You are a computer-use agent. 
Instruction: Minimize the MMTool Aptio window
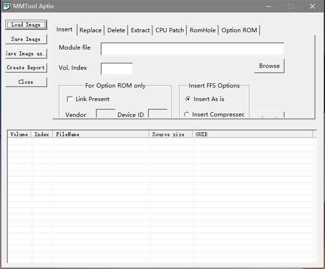point(269,6)
